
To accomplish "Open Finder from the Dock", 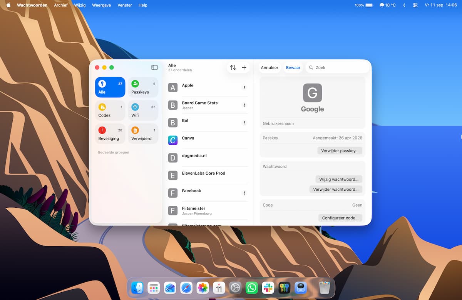I will click(x=137, y=288).
